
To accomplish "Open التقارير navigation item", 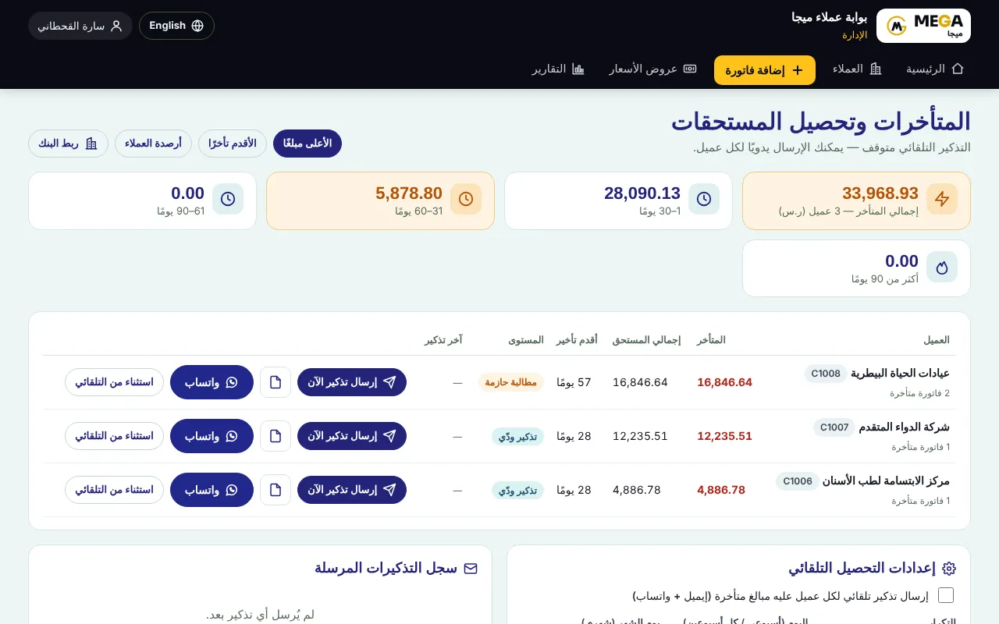I will [x=558, y=69].
